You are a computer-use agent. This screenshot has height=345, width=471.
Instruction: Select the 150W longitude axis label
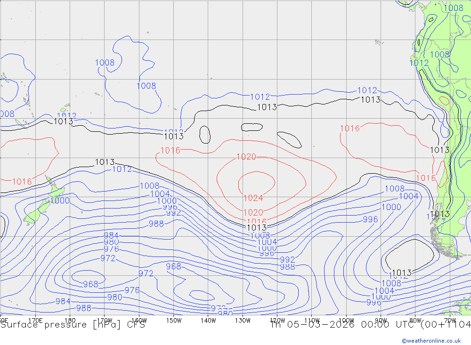[174, 321]
